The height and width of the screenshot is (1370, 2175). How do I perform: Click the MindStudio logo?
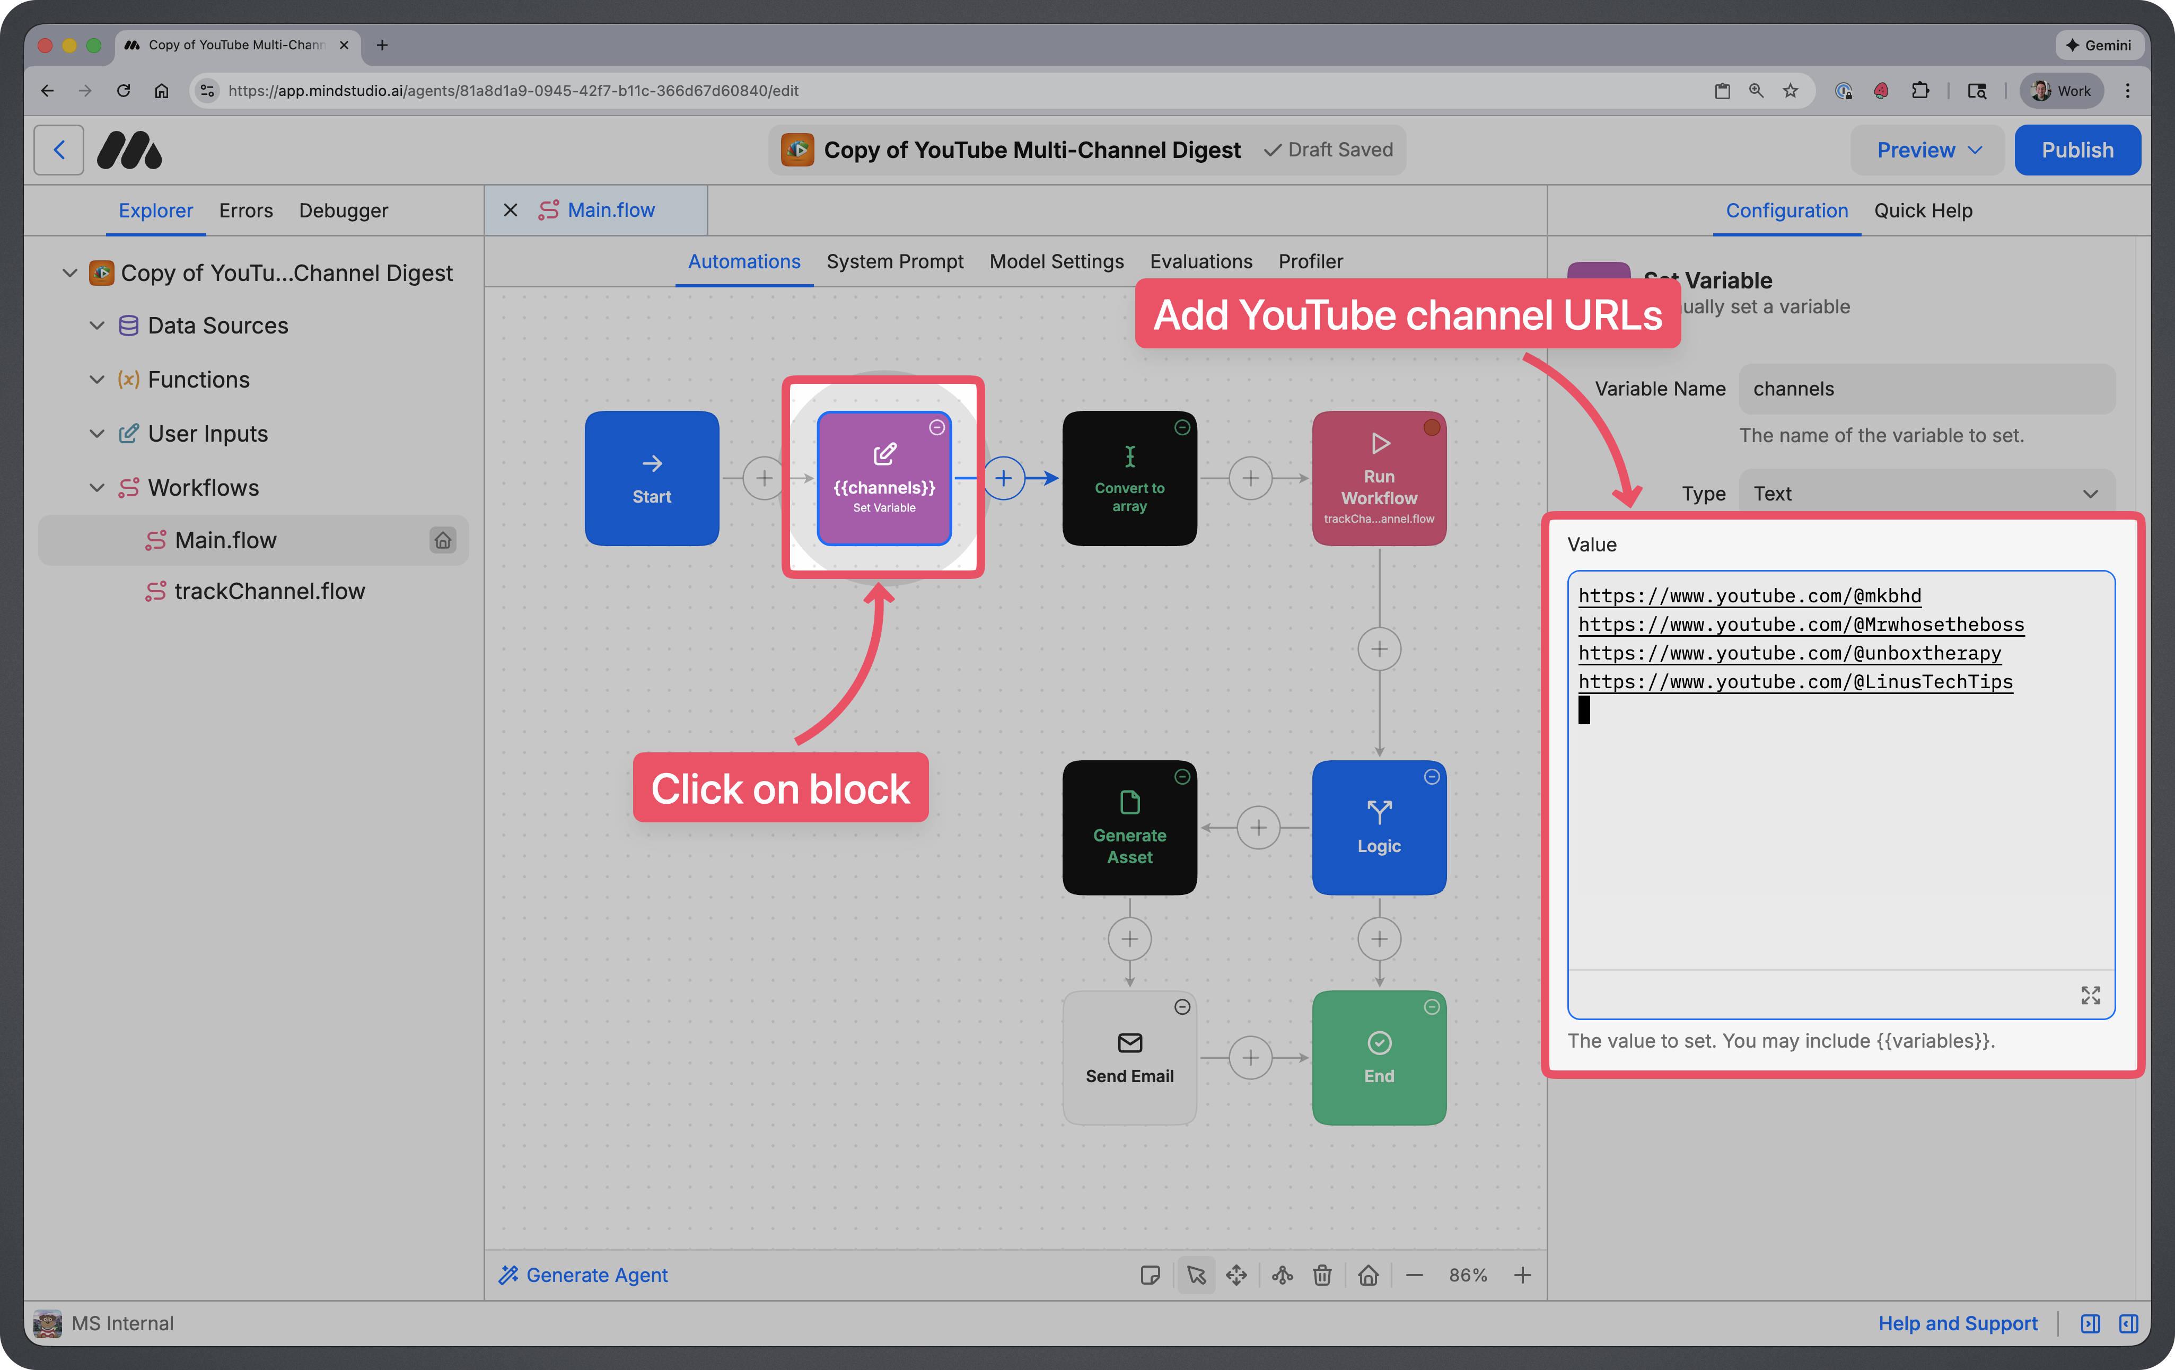point(129,149)
